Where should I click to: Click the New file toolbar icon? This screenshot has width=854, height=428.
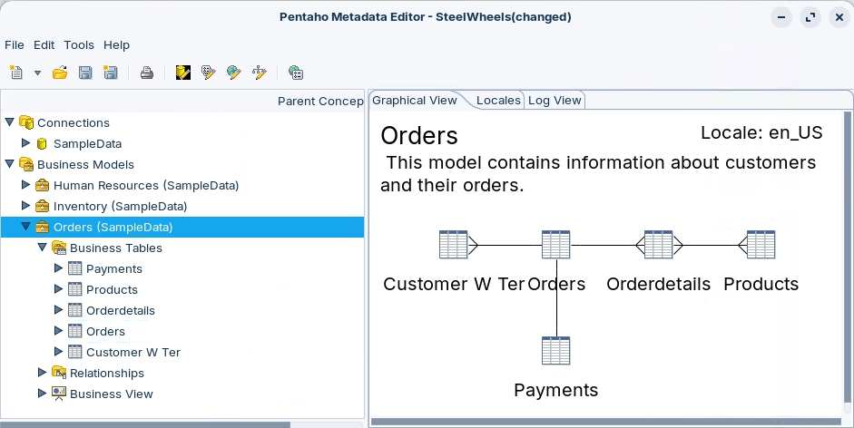[x=15, y=73]
